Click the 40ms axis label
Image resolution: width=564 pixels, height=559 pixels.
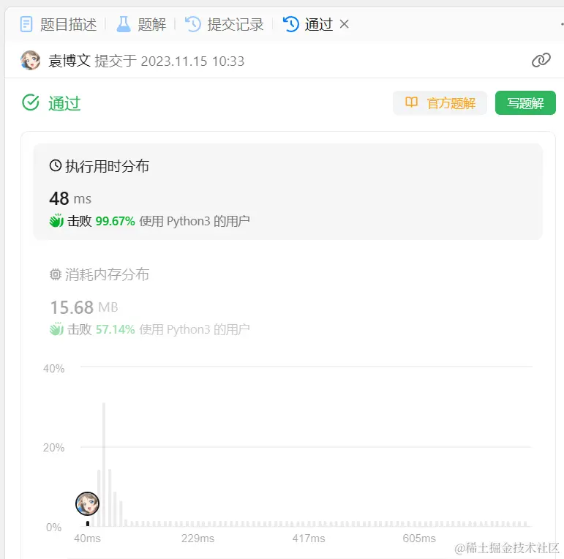tap(87, 539)
